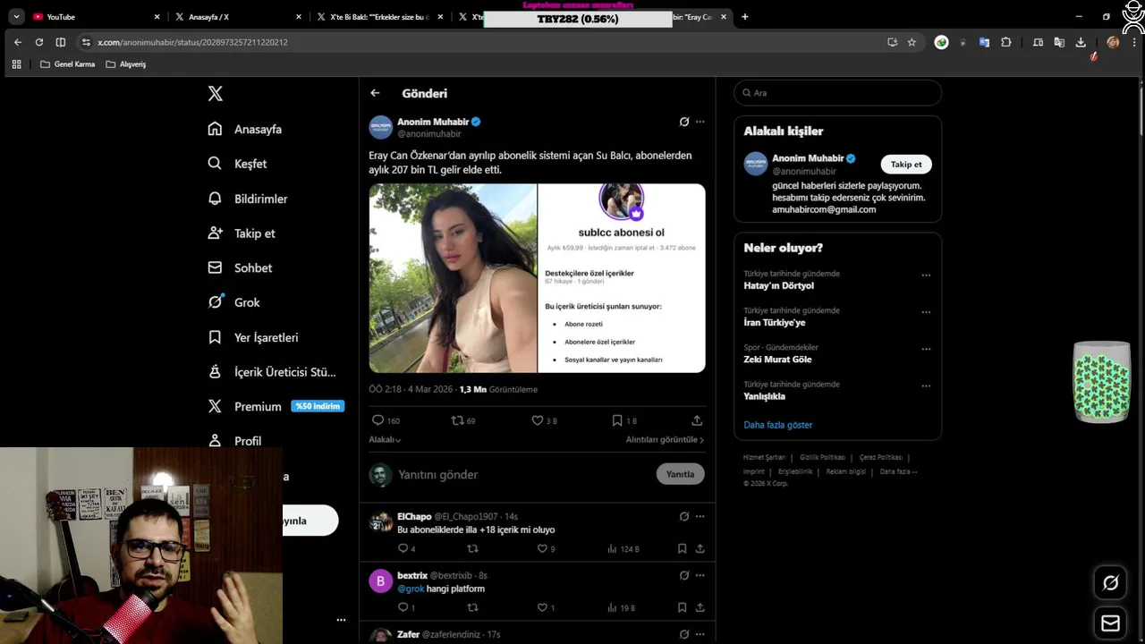1145x644 pixels.
Task: Open the Genel Karma bookmarks folder
Action: pos(67,64)
